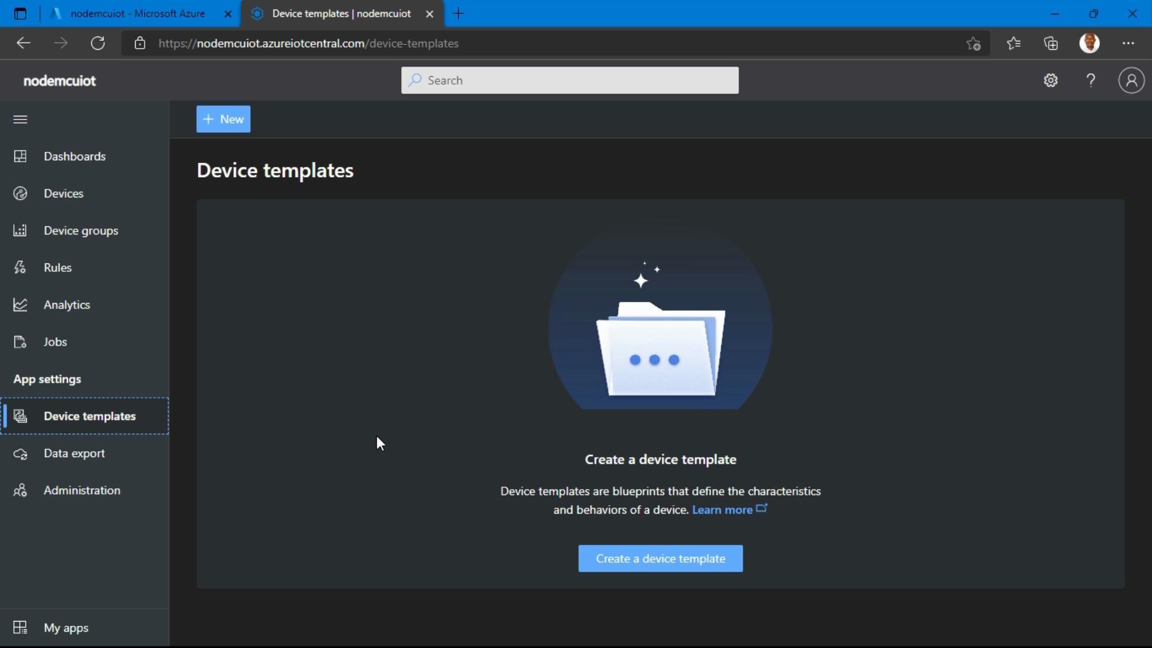Open Device groups from sidebar
This screenshot has height=648, width=1152.
[82, 229]
